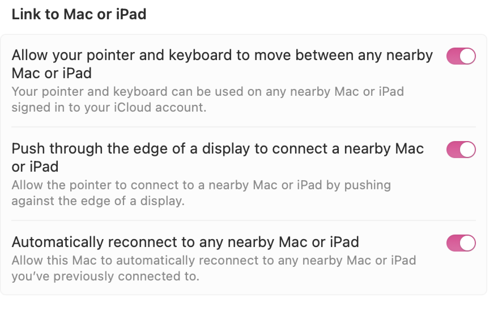
Task: Click the 'against the edge of a display' text
Action: tap(98, 201)
